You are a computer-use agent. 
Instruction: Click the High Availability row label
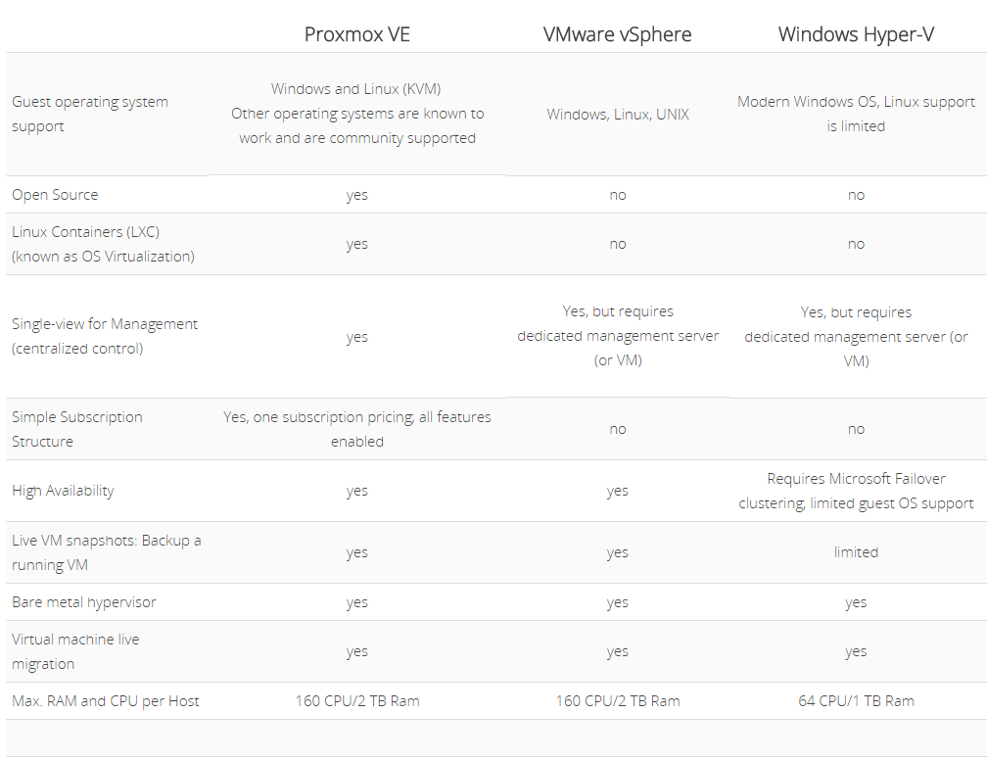coord(63,491)
